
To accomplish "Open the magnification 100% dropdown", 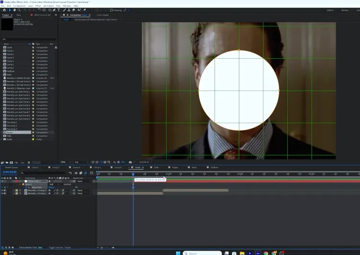I will 66,162.
